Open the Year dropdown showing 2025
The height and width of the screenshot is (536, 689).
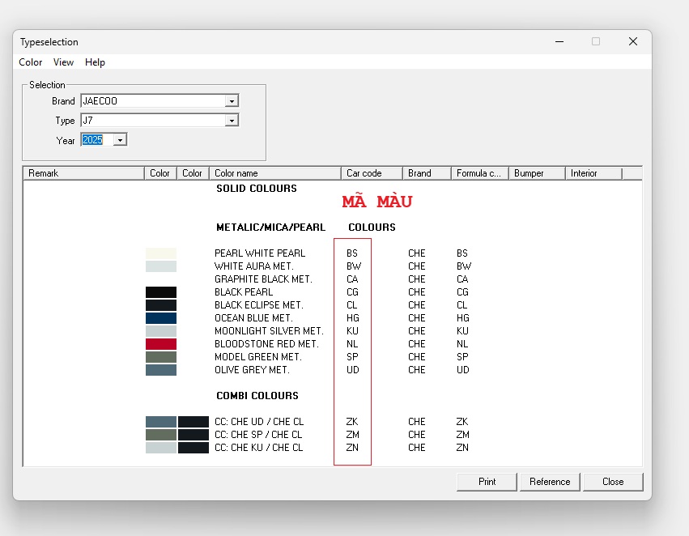coord(120,140)
